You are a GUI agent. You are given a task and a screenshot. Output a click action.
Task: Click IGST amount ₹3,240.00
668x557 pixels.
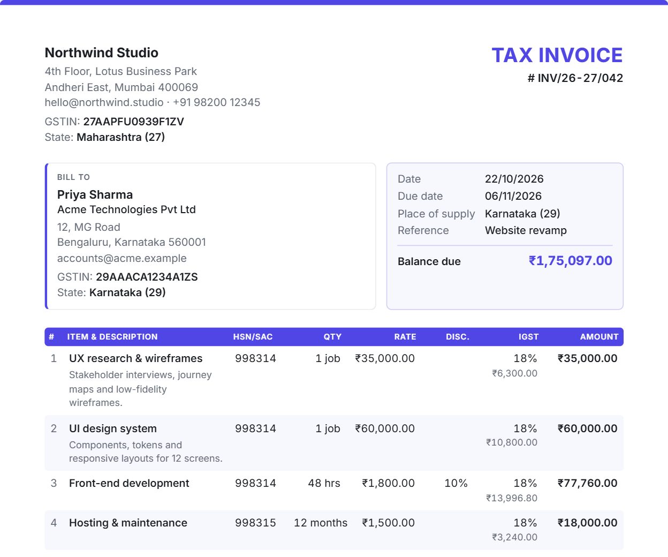(x=515, y=537)
